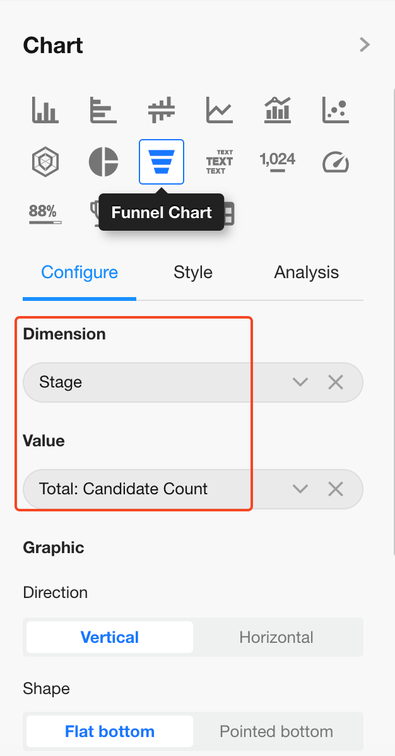Set Direction to Horizontal
Viewport: 395px width, 756px height.
click(x=276, y=637)
